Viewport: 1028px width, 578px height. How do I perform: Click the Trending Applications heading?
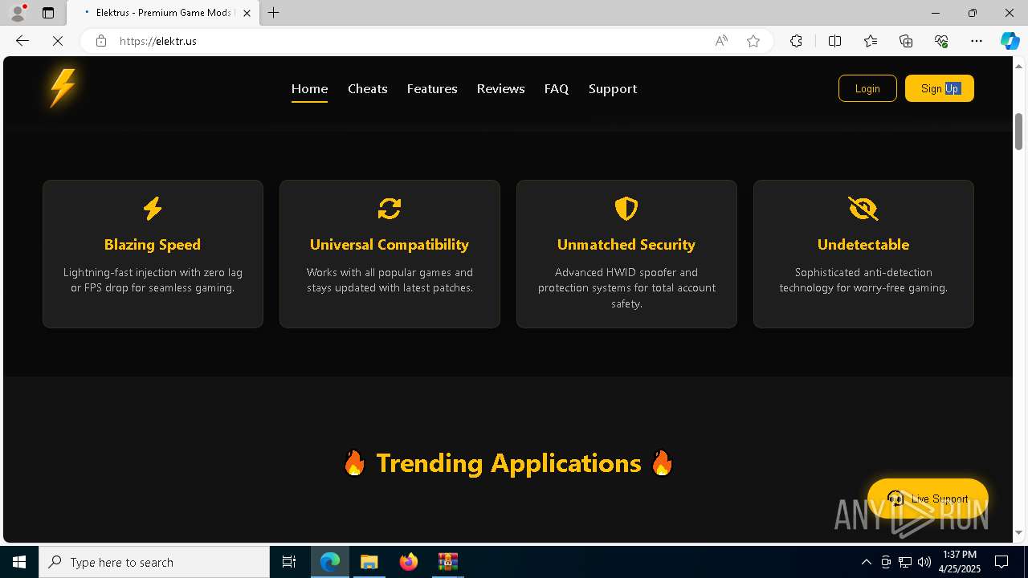pos(508,463)
